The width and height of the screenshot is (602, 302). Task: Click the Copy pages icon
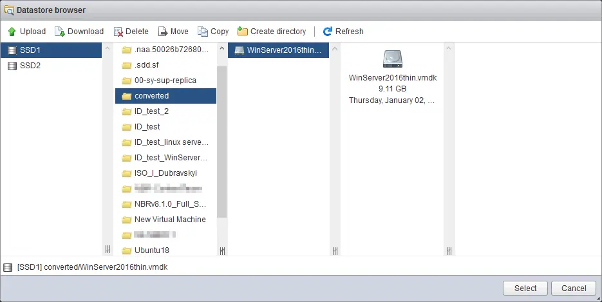tap(203, 32)
